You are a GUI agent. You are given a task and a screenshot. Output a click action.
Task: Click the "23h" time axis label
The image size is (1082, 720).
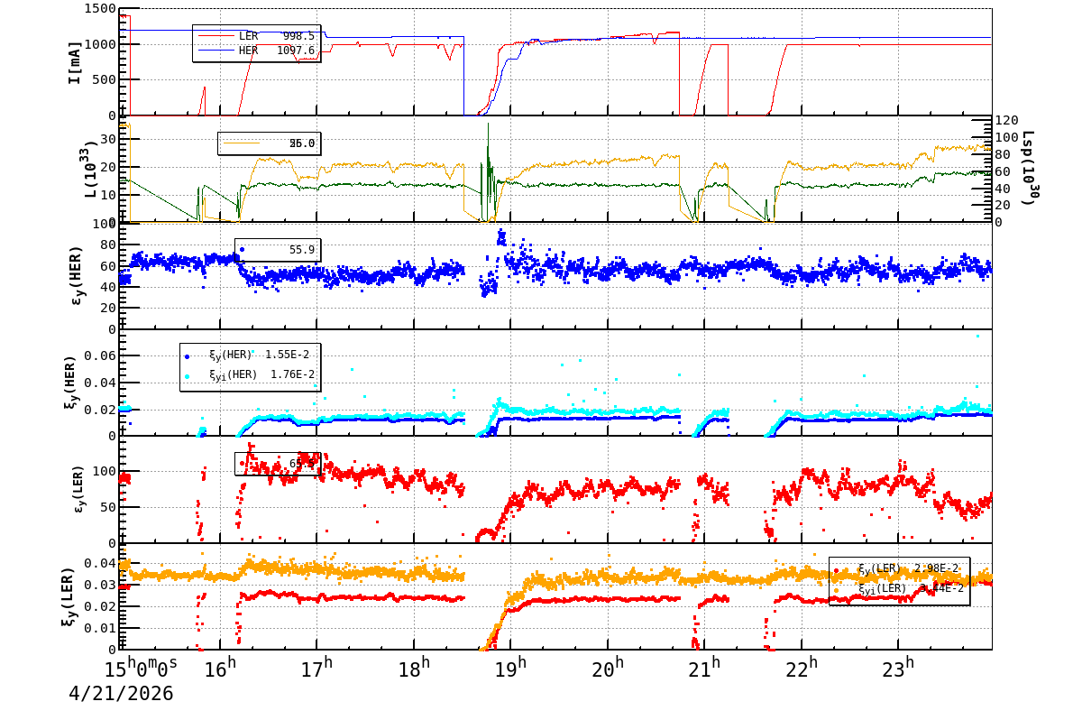pos(898,669)
